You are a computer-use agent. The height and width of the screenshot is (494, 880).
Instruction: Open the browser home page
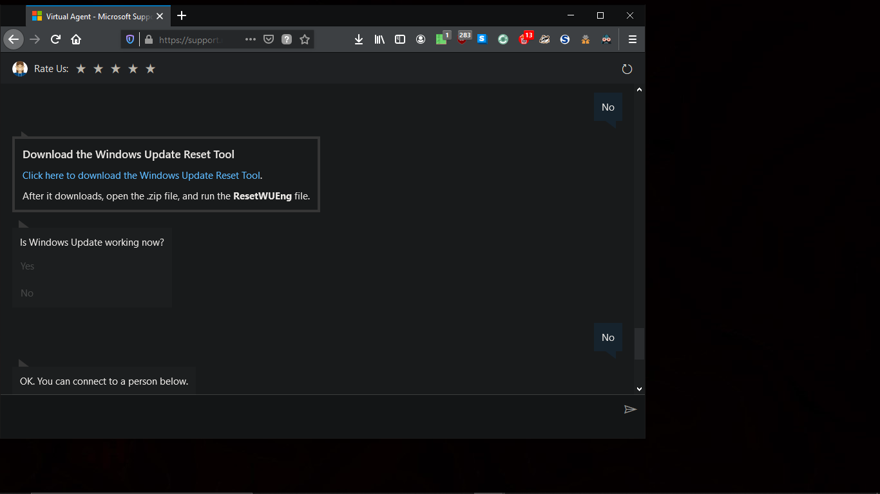click(76, 39)
